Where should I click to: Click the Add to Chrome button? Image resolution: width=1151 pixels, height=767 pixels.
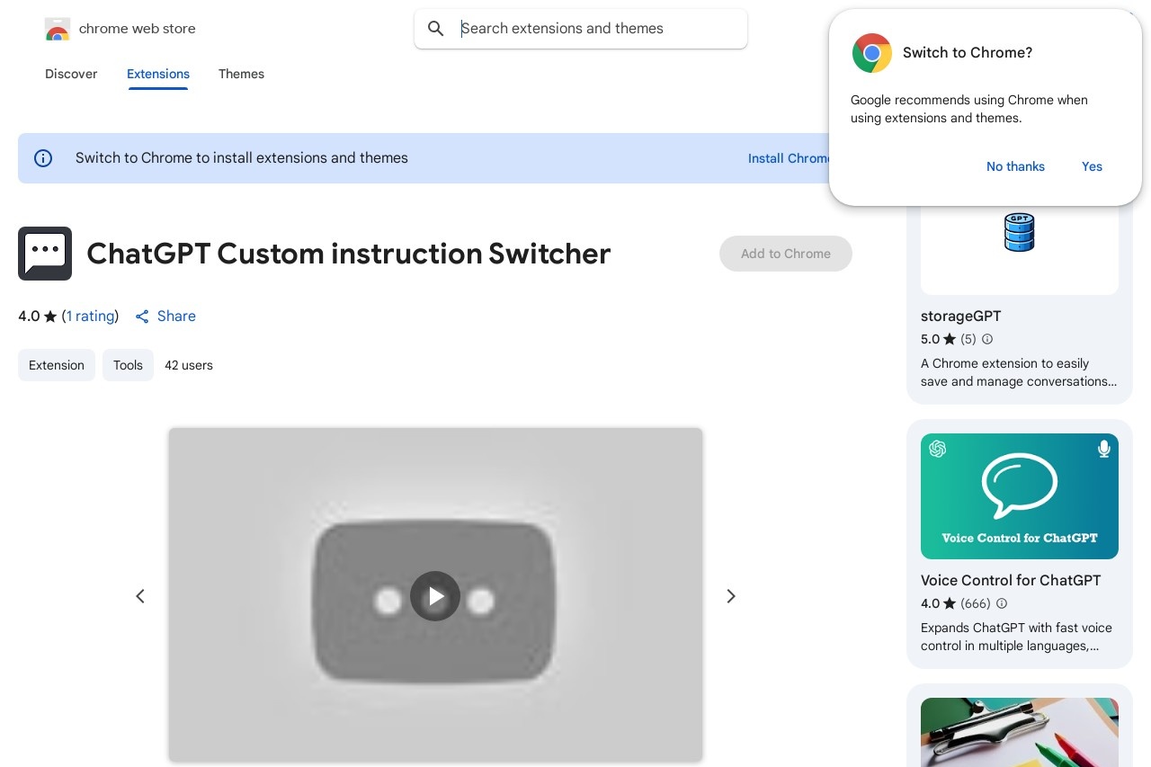pos(786,254)
